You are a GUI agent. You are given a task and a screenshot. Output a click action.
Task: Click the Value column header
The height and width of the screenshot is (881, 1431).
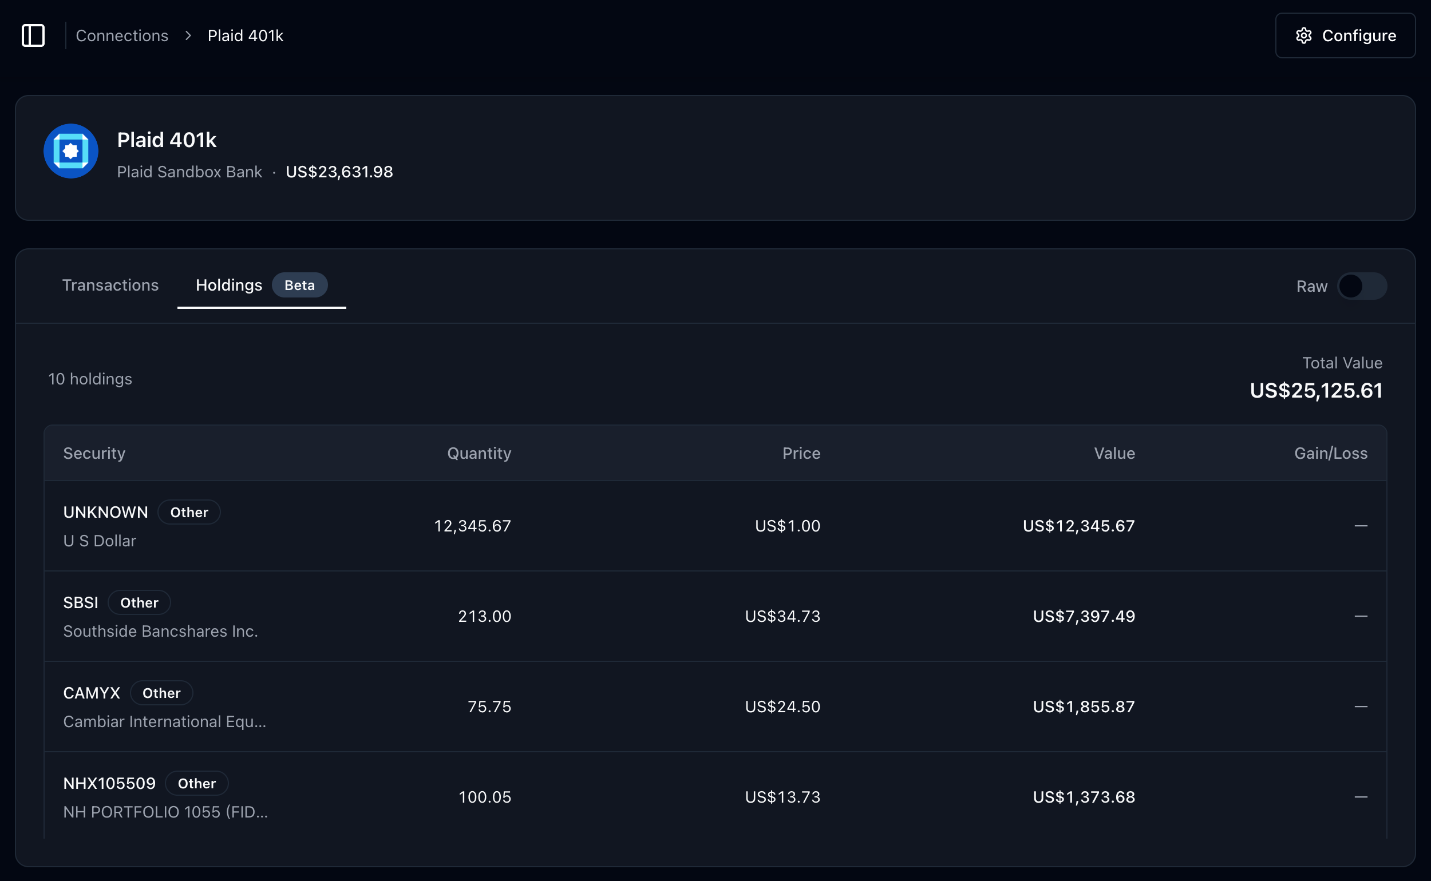pos(1114,453)
